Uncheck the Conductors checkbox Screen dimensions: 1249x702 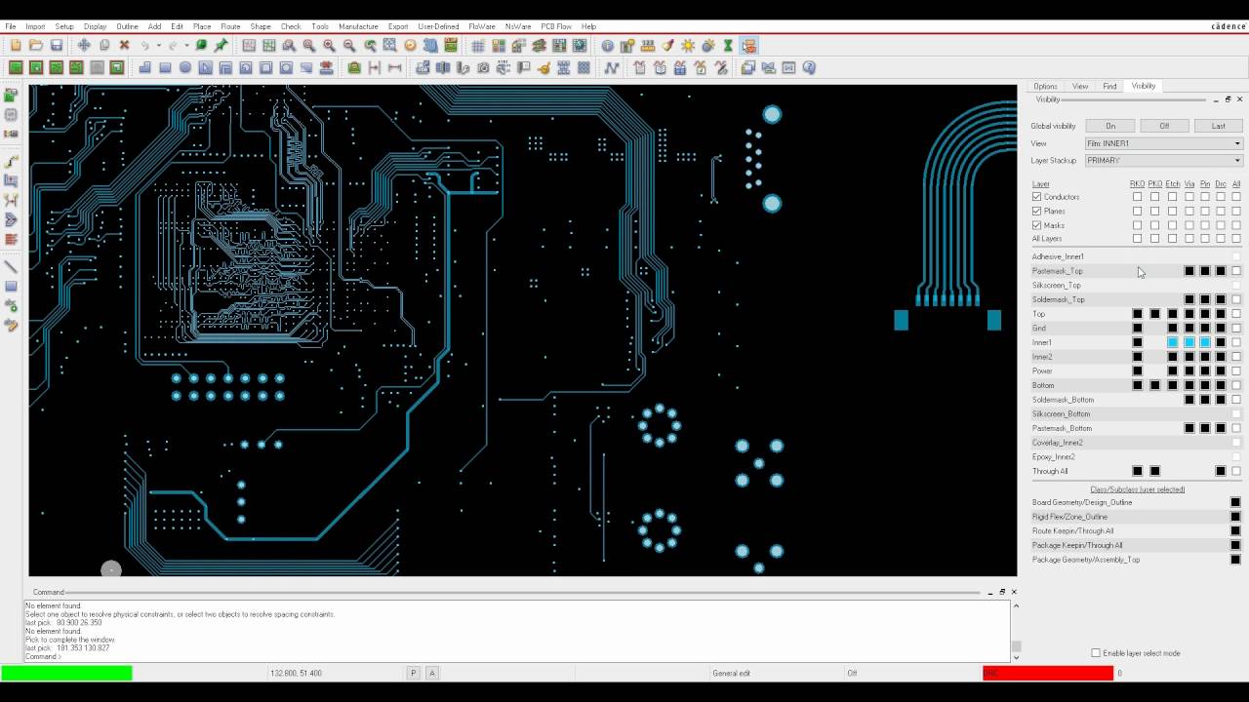[x=1036, y=197]
